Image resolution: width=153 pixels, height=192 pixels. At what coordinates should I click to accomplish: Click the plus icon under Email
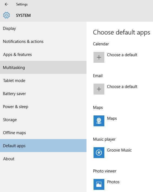tap(99, 89)
